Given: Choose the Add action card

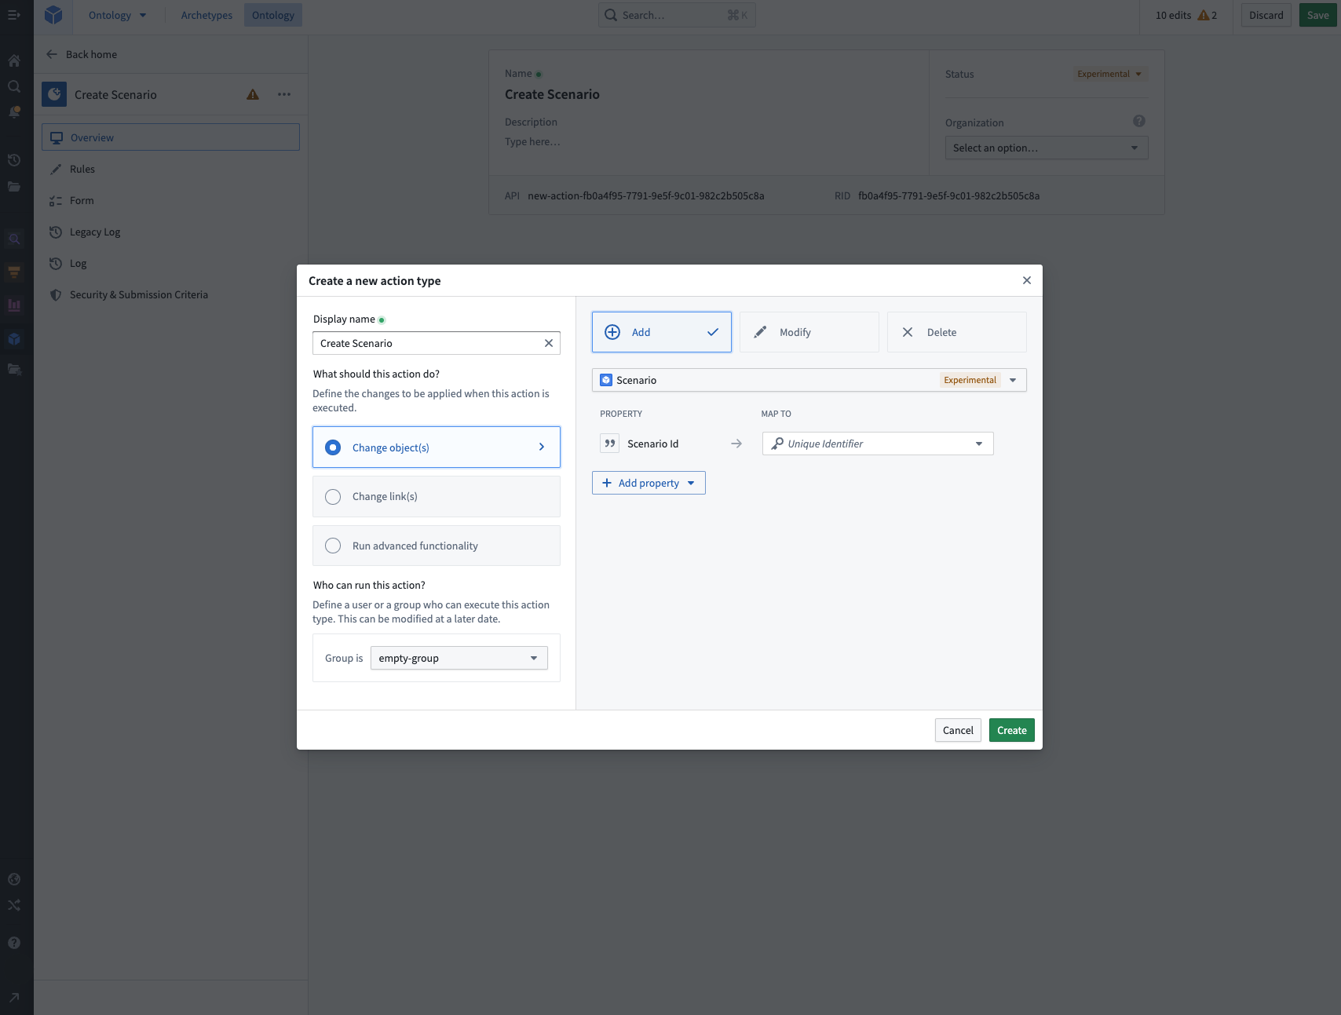Looking at the screenshot, I should (x=662, y=332).
